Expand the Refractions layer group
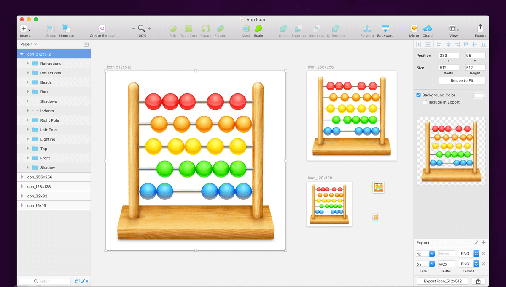 coord(28,63)
